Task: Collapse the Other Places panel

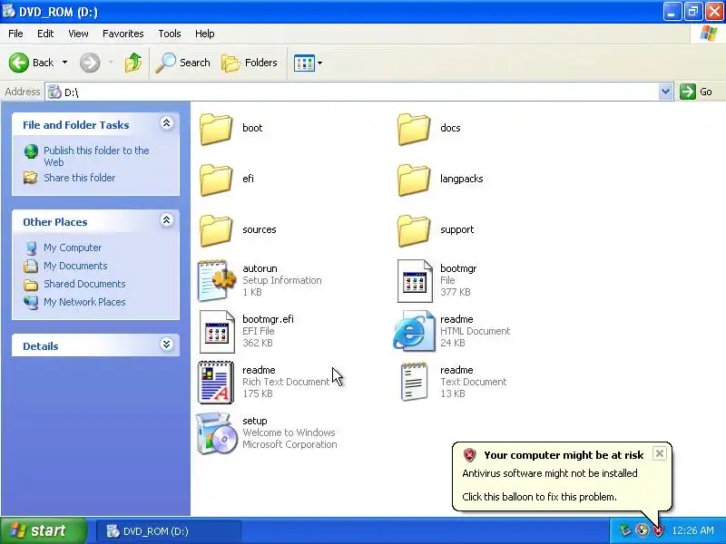Action: coord(167,220)
